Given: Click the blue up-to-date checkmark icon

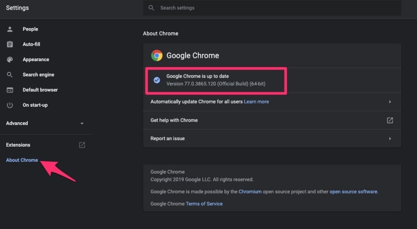Looking at the screenshot, I should coord(157,80).
